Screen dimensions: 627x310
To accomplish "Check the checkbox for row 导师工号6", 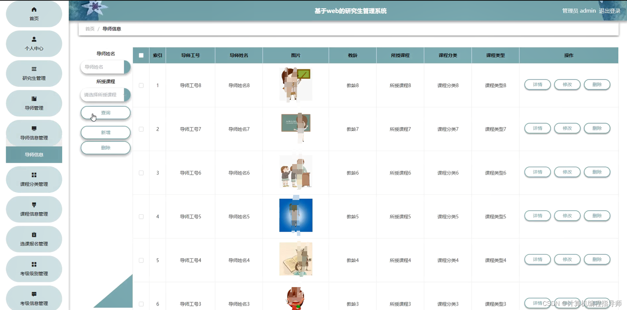I will pos(141,173).
